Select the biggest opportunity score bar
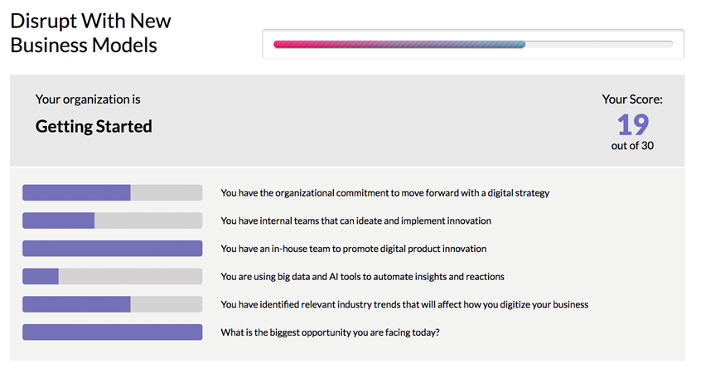Image resolution: width=701 pixels, height=378 pixels. coord(112,332)
